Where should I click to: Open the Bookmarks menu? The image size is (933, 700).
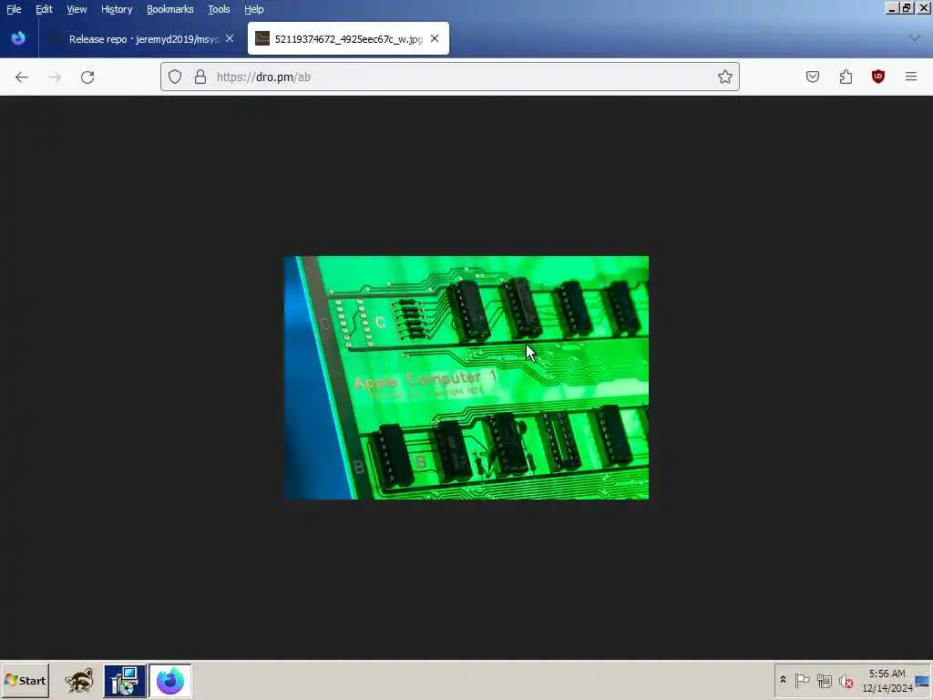(x=170, y=9)
